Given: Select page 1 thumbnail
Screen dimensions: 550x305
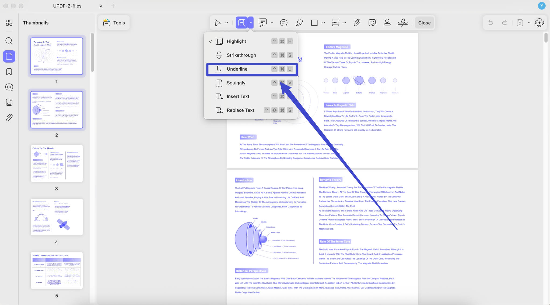Looking at the screenshot, I should click(57, 56).
